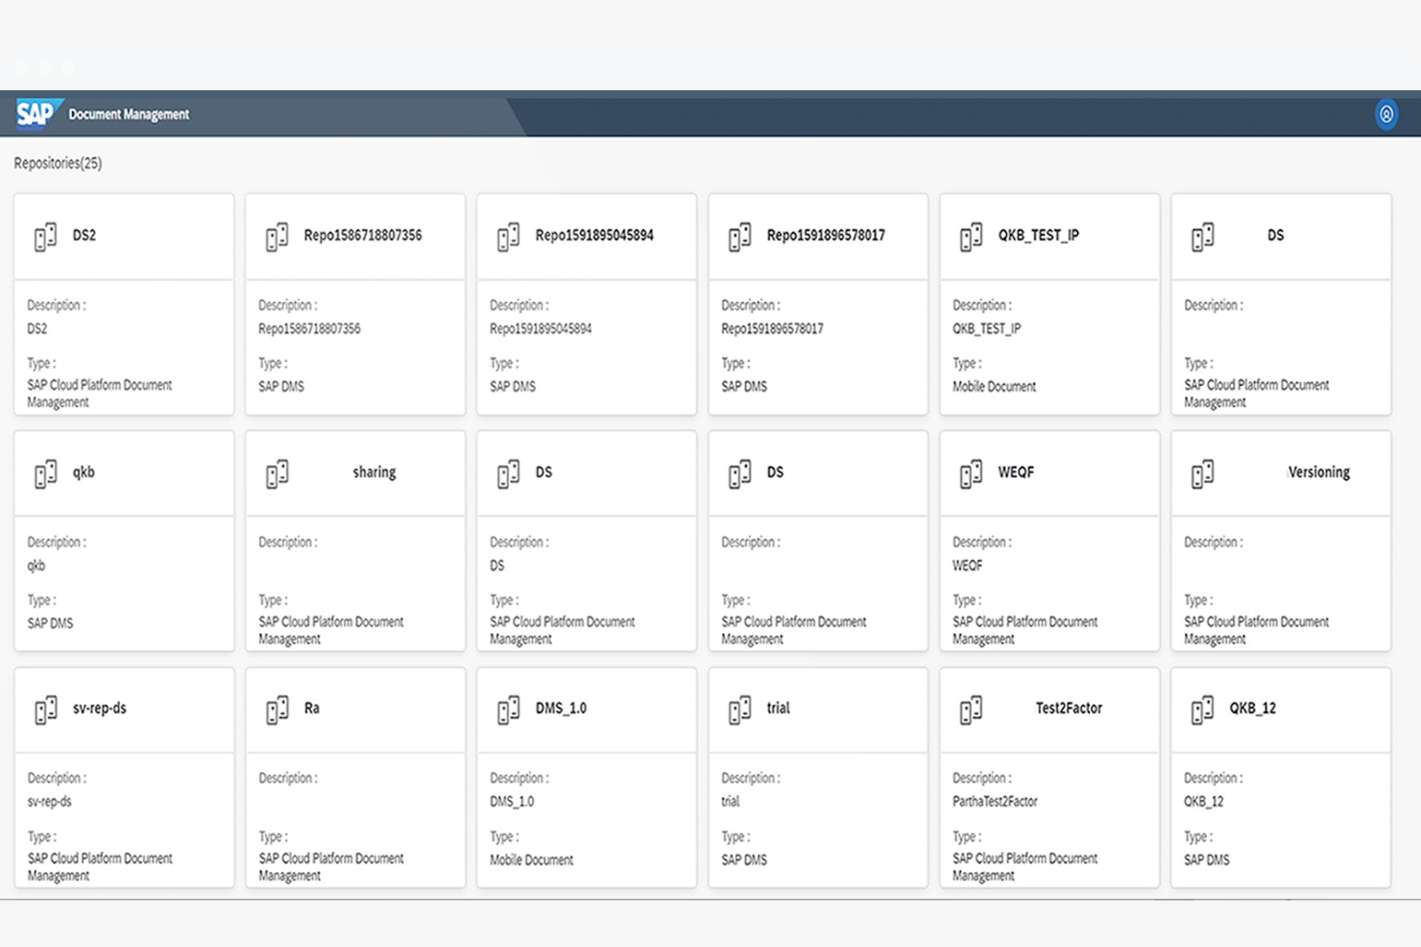Select the QKB_12 repository title
The width and height of the screenshot is (1421, 947).
(1253, 708)
